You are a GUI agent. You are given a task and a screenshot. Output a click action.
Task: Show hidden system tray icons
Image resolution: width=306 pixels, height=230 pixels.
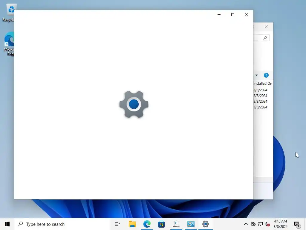pyautogui.click(x=246, y=224)
